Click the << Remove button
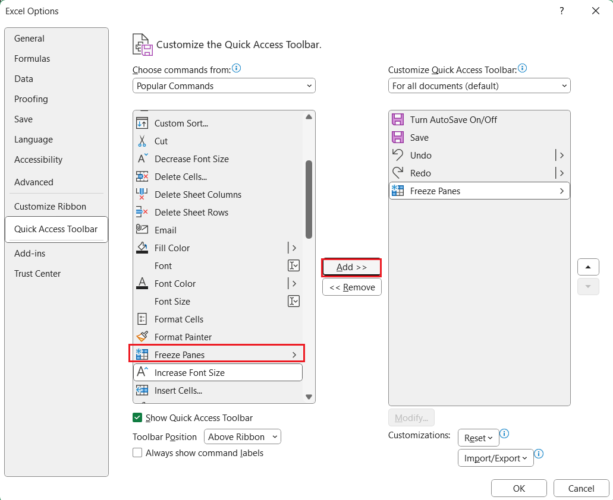The width and height of the screenshot is (613, 500). (x=352, y=287)
